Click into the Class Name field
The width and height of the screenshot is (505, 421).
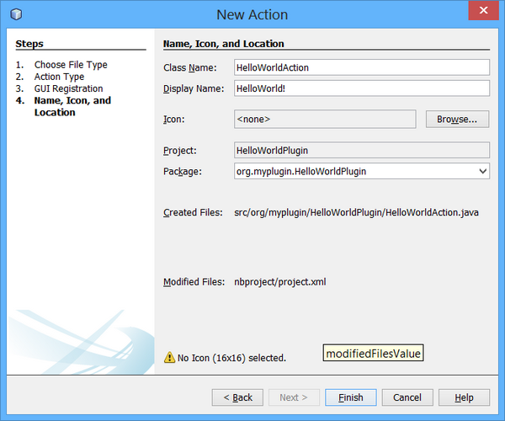(x=362, y=67)
